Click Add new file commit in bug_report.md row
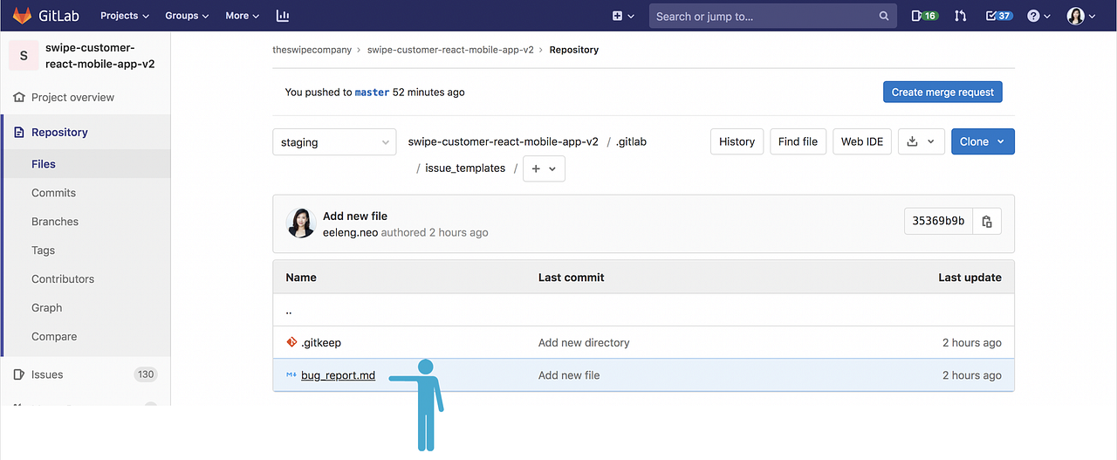This screenshot has width=1117, height=460. pyautogui.click(x=569, y=375)
